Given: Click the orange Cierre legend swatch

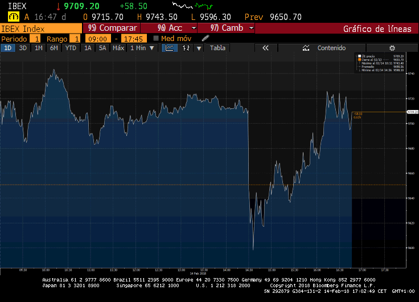Looking at the screenshot, I should tap(360, 60).
